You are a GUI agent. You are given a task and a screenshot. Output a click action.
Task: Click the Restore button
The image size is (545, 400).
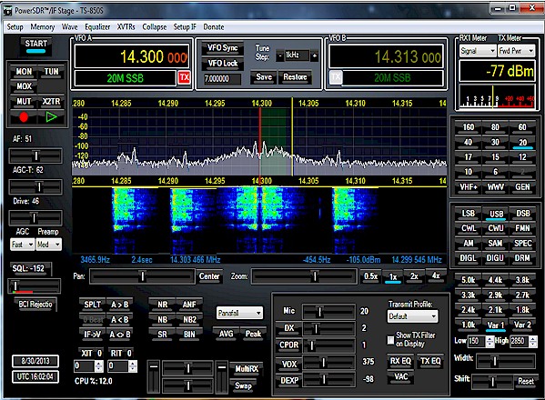pyautogui.click(x=295, y=77)
